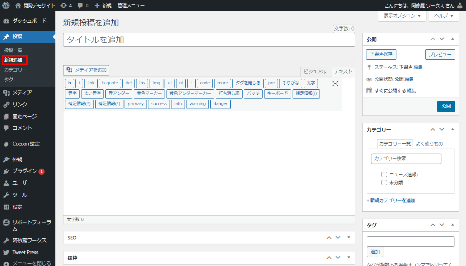
Task: Click 編集 link next to ステータス
Action: click(418, 67)
